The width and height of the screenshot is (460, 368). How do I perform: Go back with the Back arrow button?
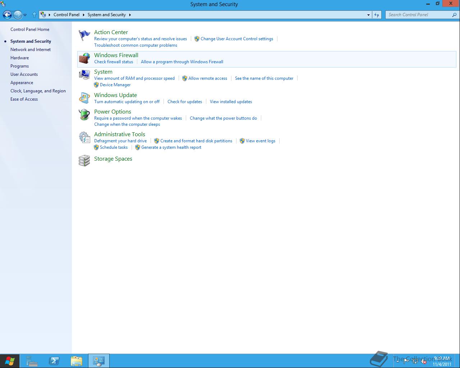coord(7,15)
